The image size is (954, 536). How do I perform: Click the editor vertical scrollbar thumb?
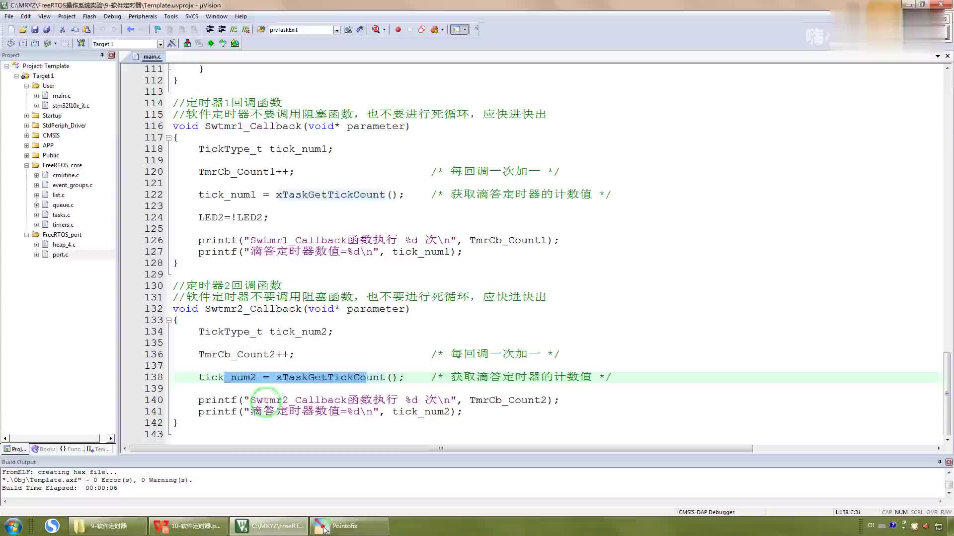pos(947,393)
